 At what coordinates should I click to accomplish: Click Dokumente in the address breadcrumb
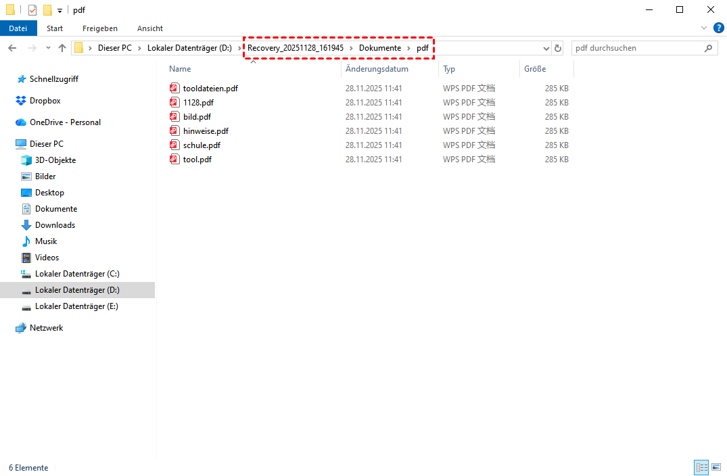[x=379, y=48]
